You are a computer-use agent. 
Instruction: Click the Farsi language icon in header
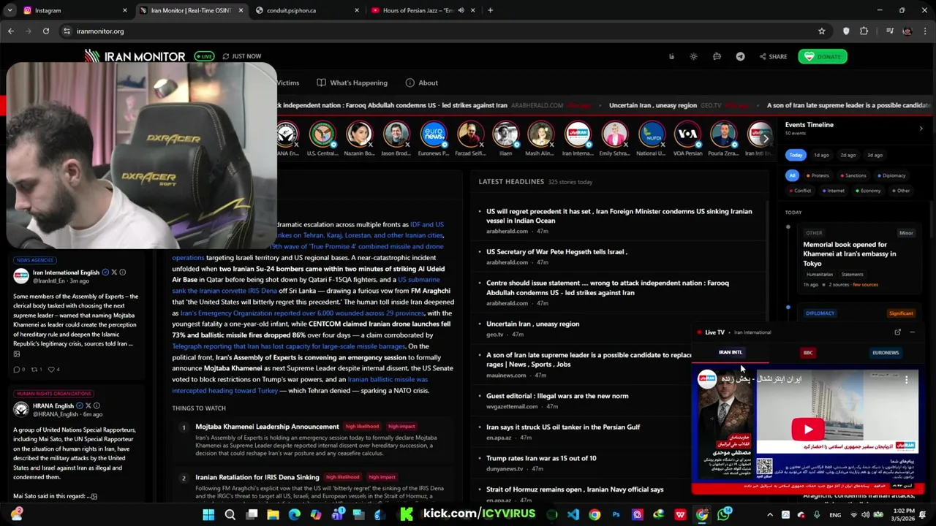point(671,56)
